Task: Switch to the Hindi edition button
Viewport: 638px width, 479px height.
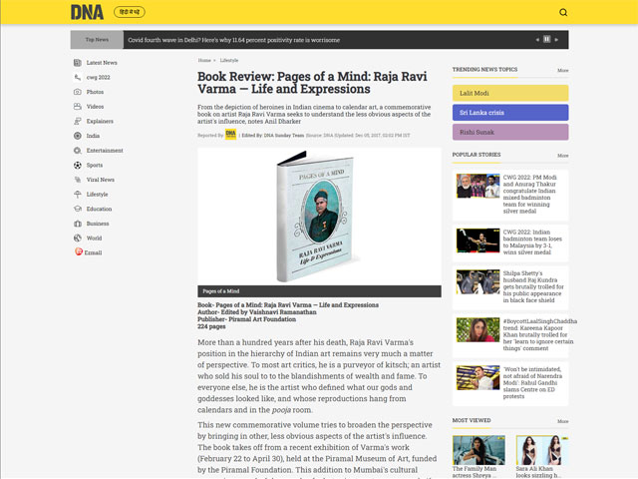Action: (x=130, y=12)
